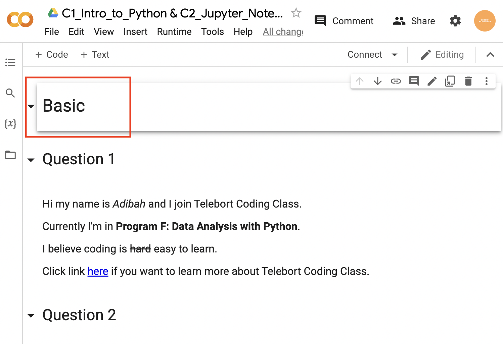Copy link to the Basic cell

tap(396, 81)
